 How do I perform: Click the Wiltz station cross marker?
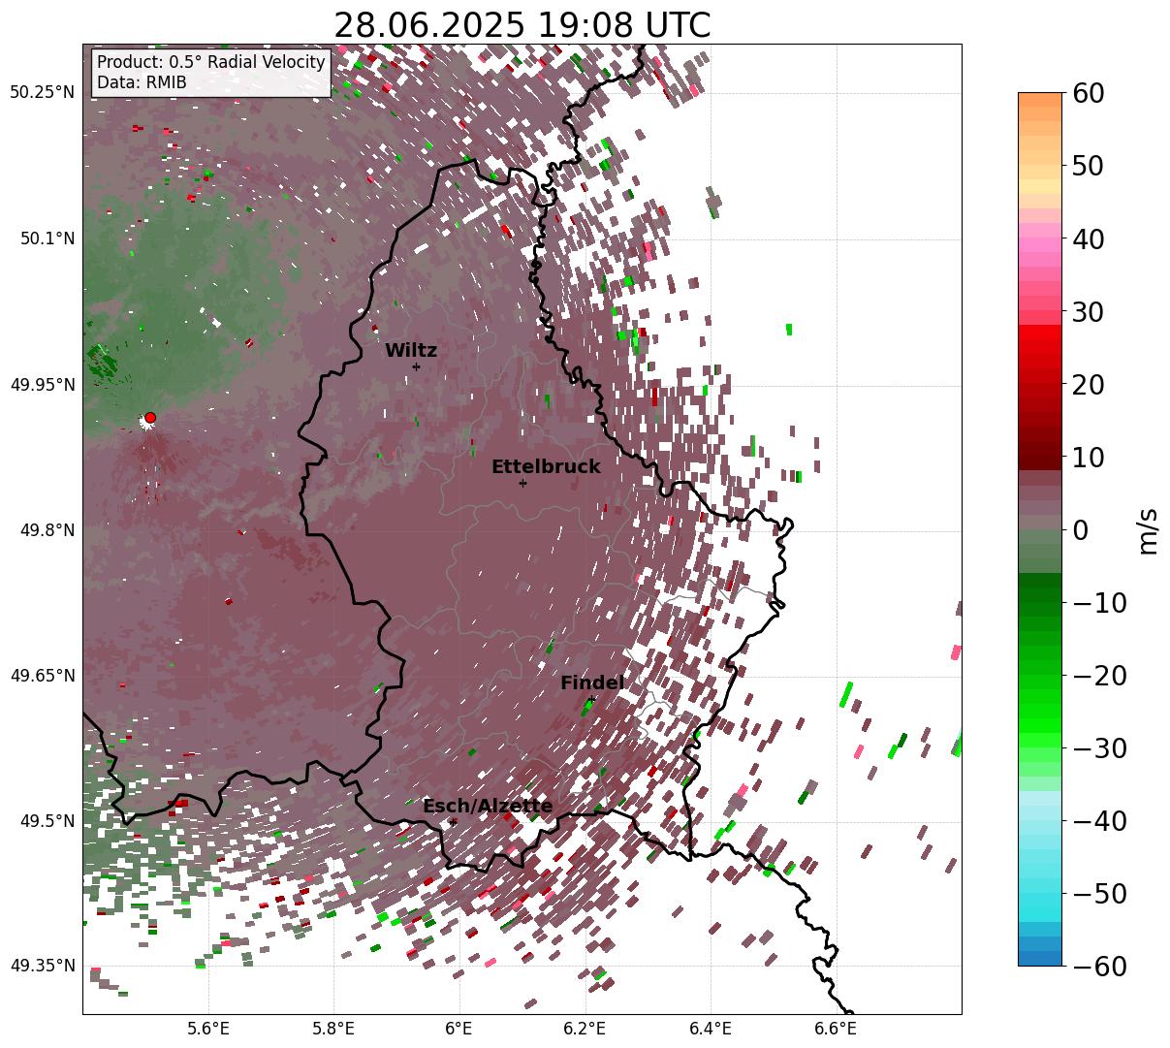[x=416, y=366]
